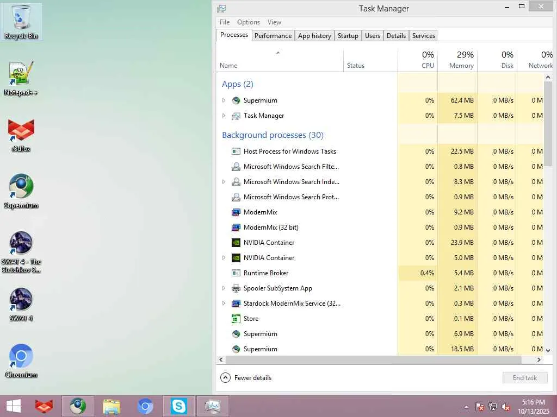Open r3dfox from the taskbar

pos(44,406)
